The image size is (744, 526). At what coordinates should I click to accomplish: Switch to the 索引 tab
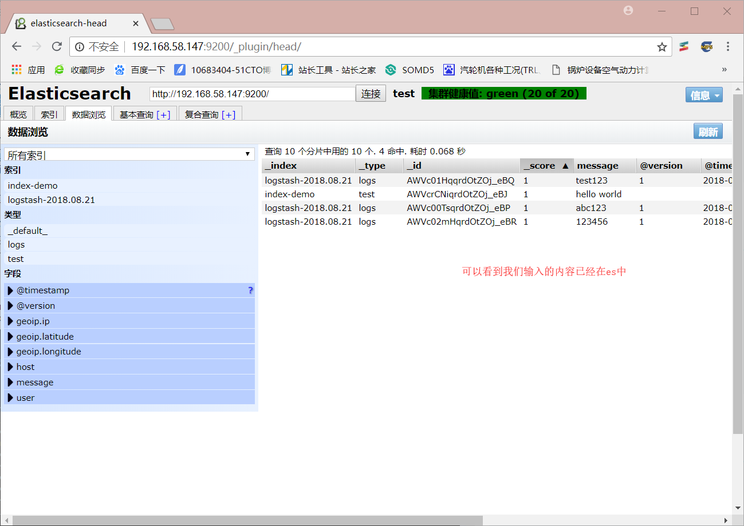pyautogui.click(x=49, y=114)
